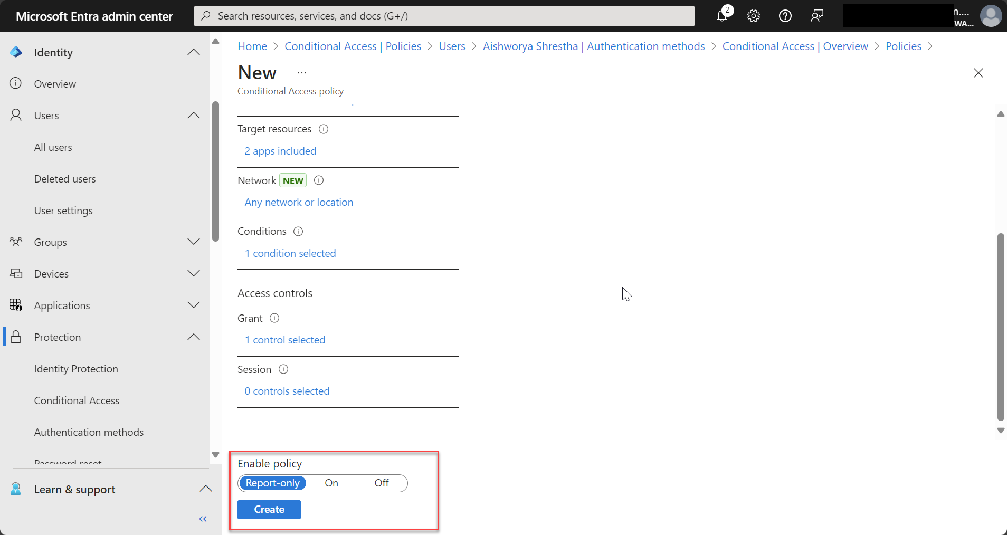Screen dimensions: 1007x535
Task: Open the ellipsis menu next to New
Action: [302, 73]
